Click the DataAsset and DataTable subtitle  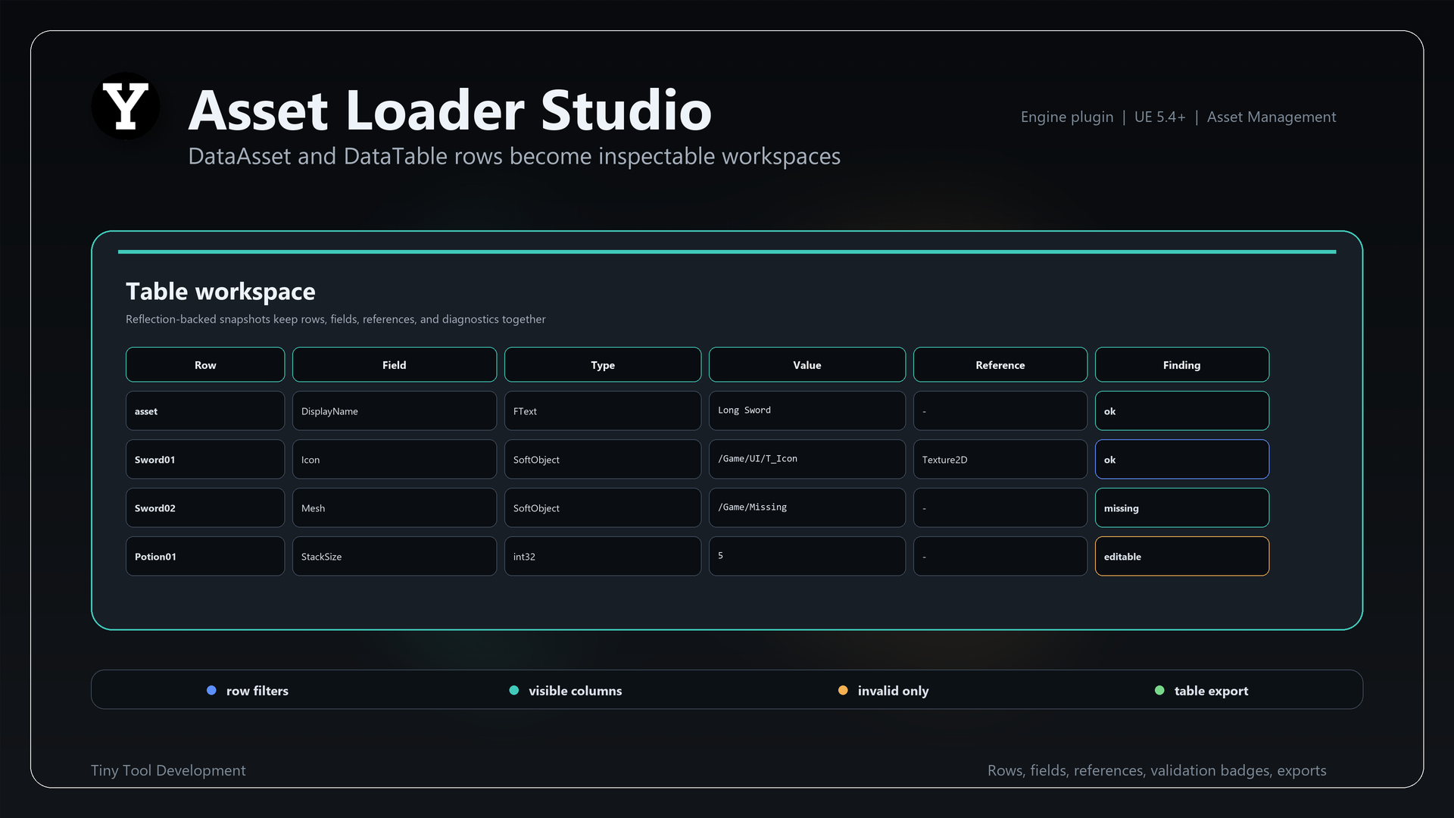pyautogui.click(x=514, y=156)
